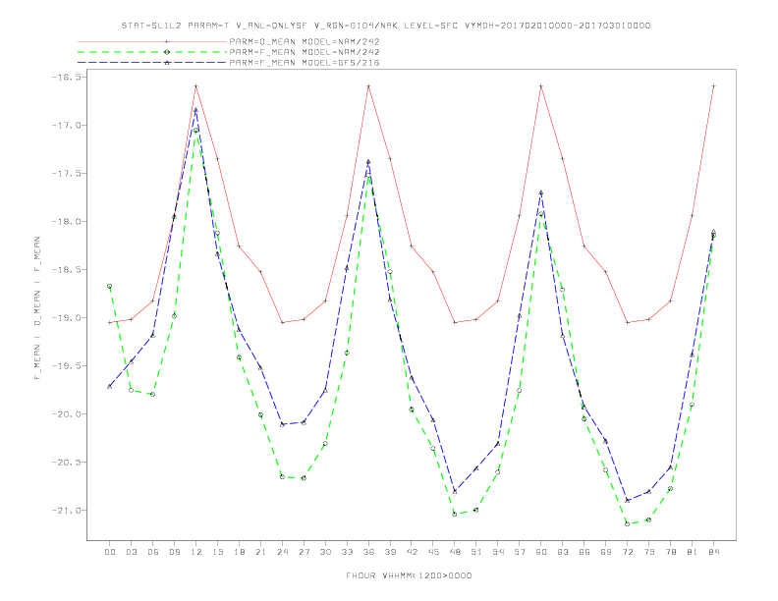
Task: Click the -20.5 y-axis tick label
Action: (x=66, y=462)
